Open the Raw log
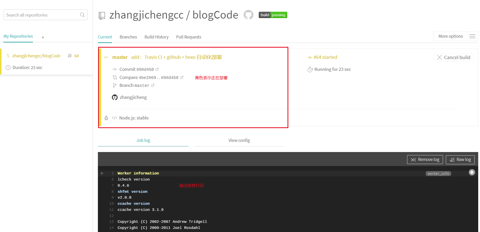The height and width of the screenshot is (232, 480). point(460,160)
